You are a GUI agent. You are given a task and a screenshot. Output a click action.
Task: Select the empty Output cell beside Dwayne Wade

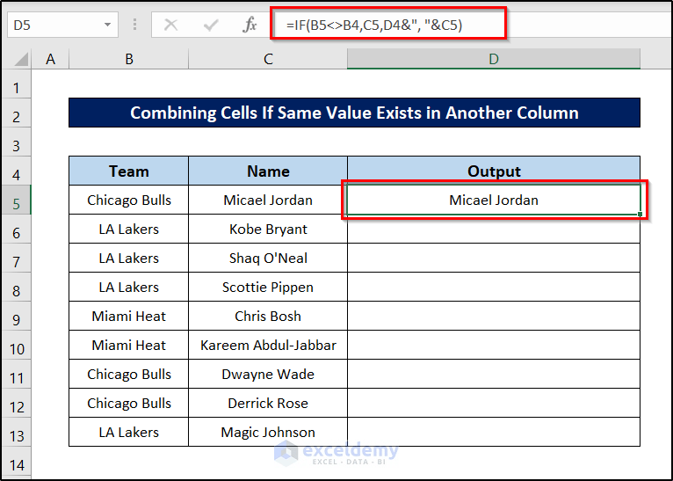[494, 374]
